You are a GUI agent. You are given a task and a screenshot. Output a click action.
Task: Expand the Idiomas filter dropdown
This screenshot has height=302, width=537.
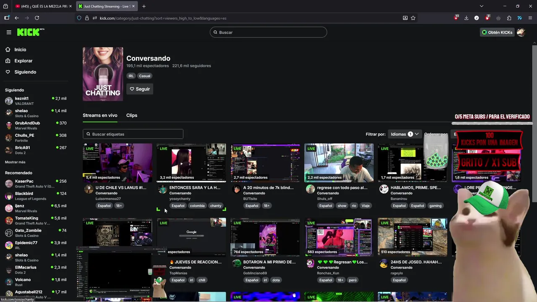click(404, 134)
